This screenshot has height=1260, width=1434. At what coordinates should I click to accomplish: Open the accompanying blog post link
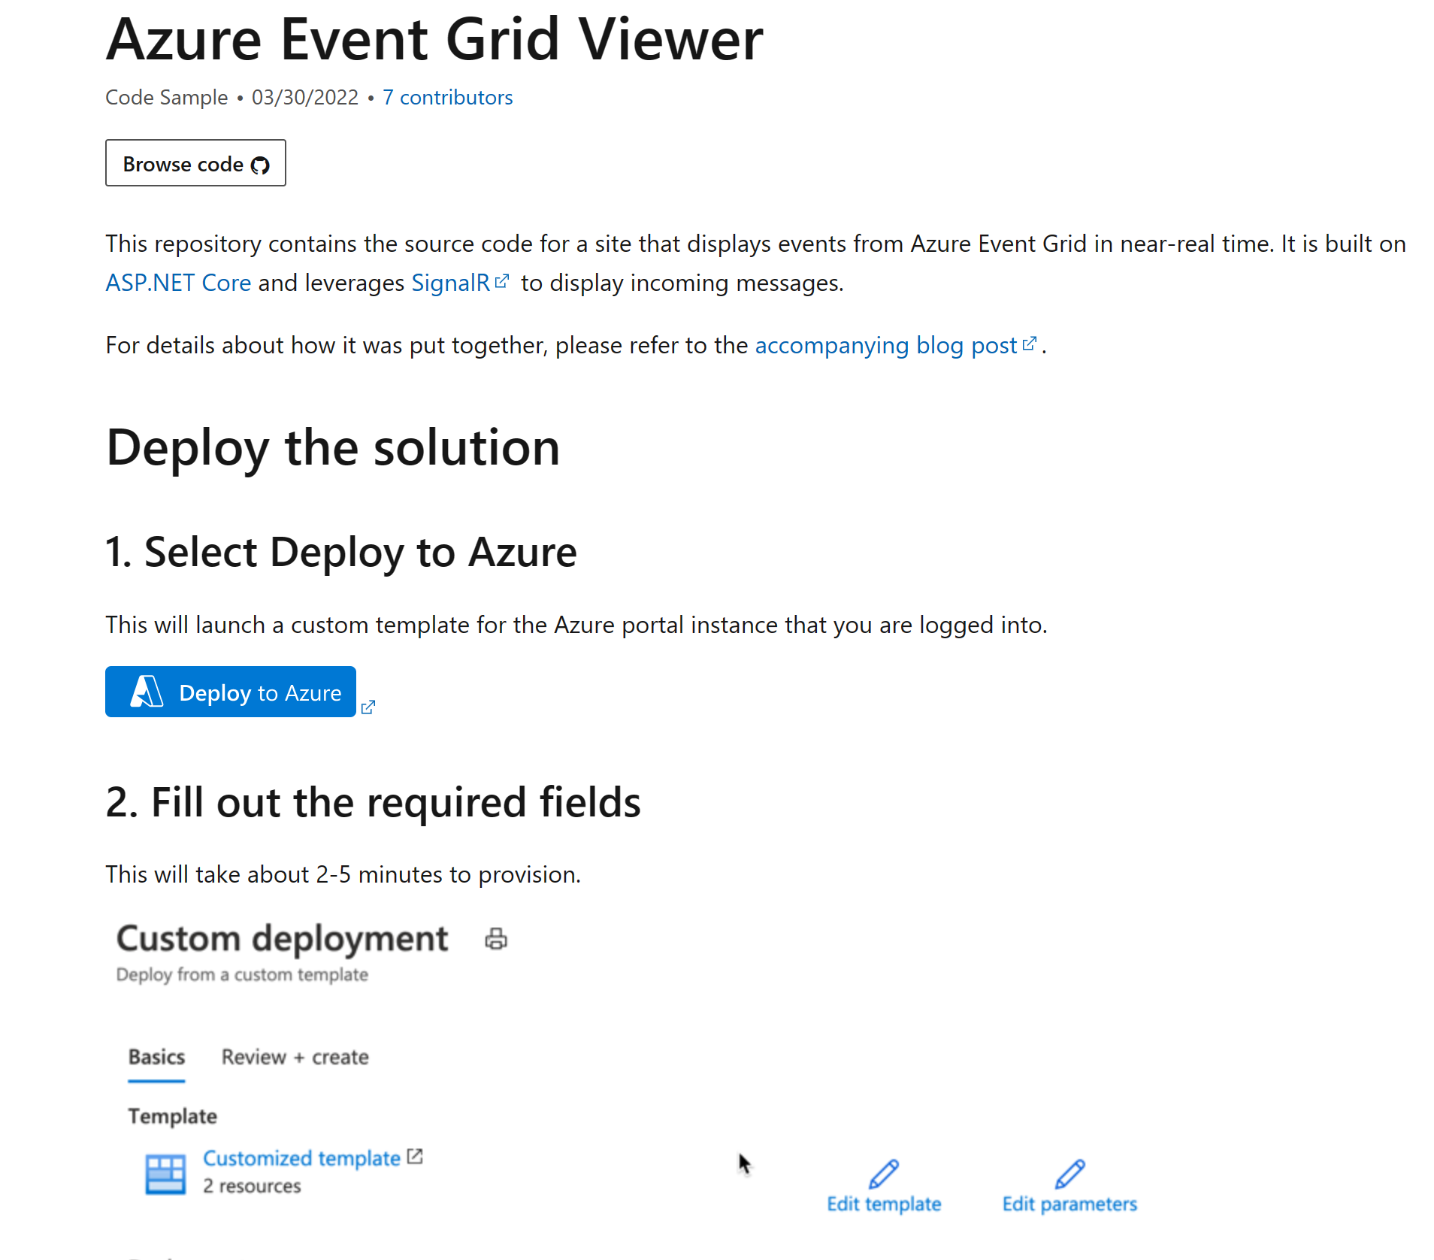886,345
